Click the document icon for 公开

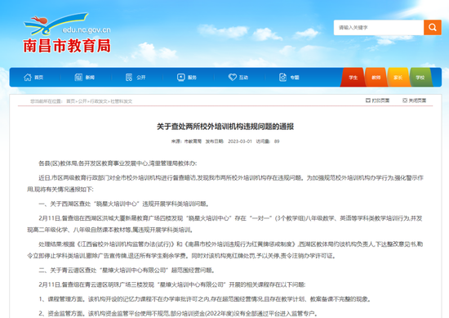pyautogui.click(x=129, y=77)
